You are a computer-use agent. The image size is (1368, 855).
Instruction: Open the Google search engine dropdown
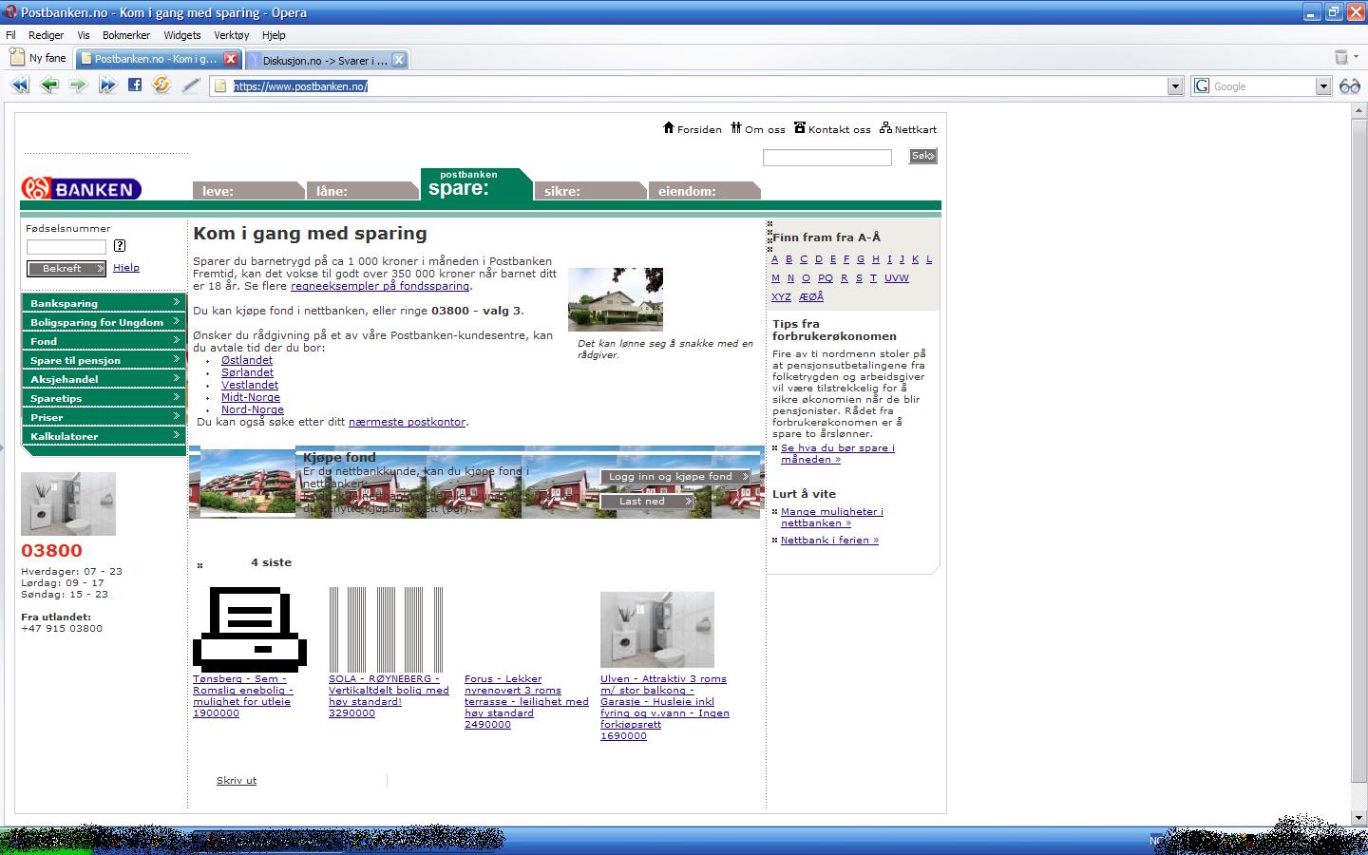pos(1323,86)
